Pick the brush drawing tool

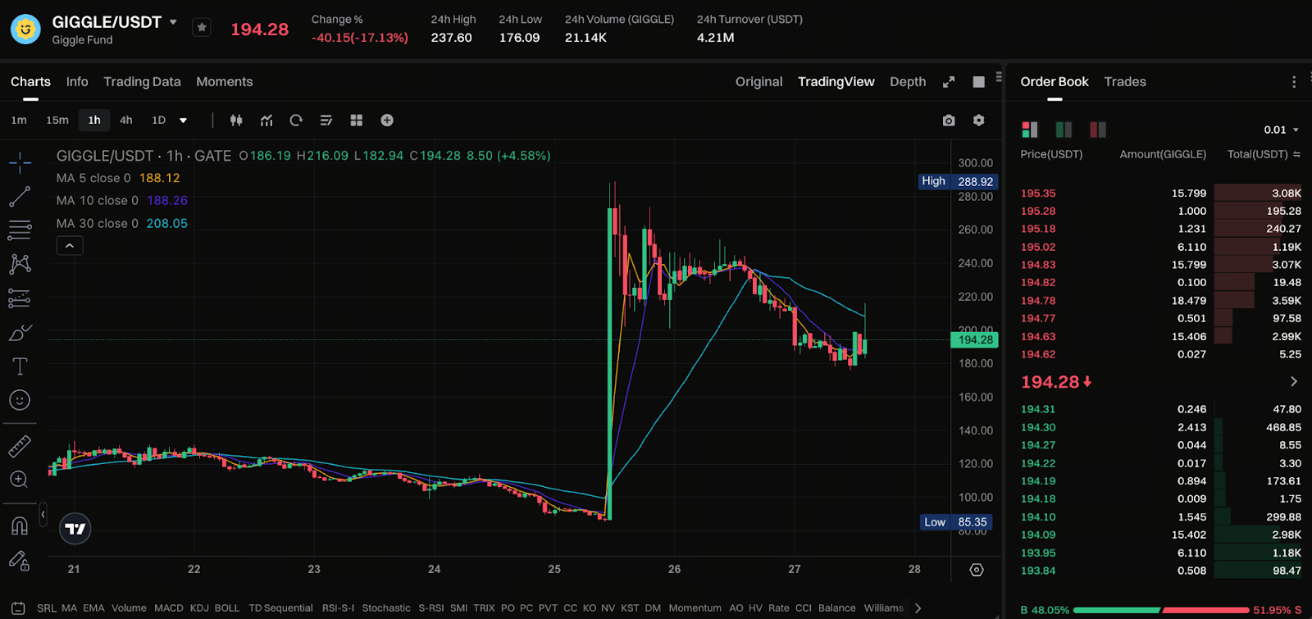(20, 333)
